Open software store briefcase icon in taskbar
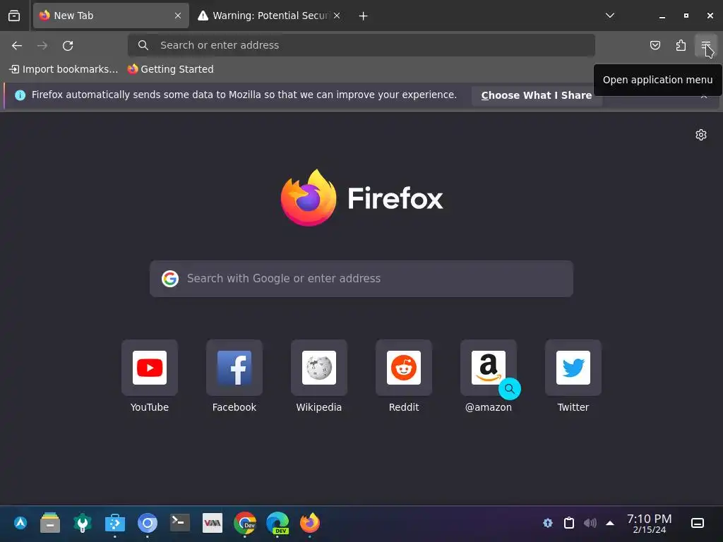 [115, 523]
